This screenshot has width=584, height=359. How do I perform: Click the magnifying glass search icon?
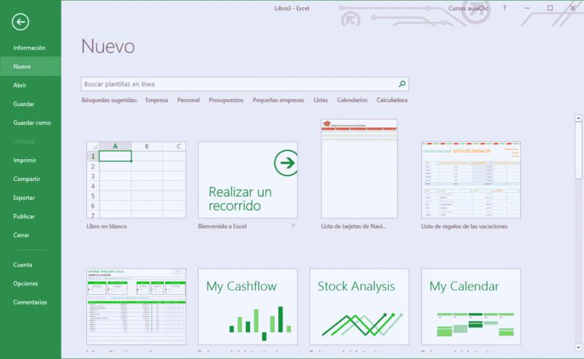click(x=401, y=84)
